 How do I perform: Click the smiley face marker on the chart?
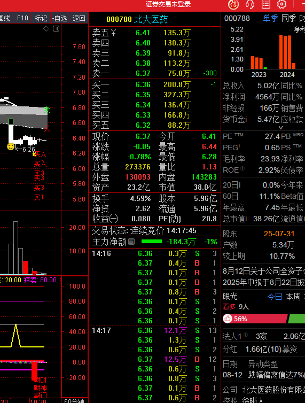pyautogui.click(x=11, y=146)
